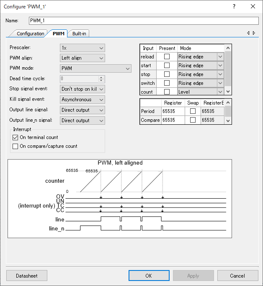Enable stop input Present checkbox
The height and width of the screenshot is (286, 263).
pos(167,74)
